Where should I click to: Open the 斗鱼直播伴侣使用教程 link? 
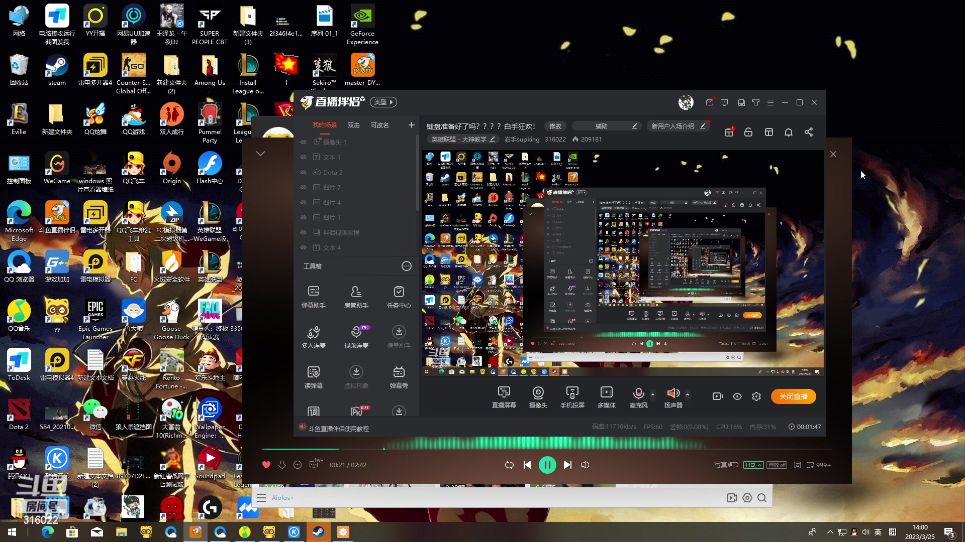tap(338, 429)
